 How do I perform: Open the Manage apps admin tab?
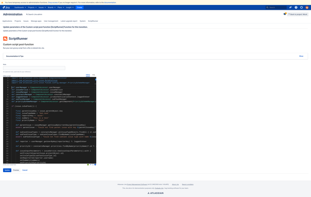pos(36,21)
